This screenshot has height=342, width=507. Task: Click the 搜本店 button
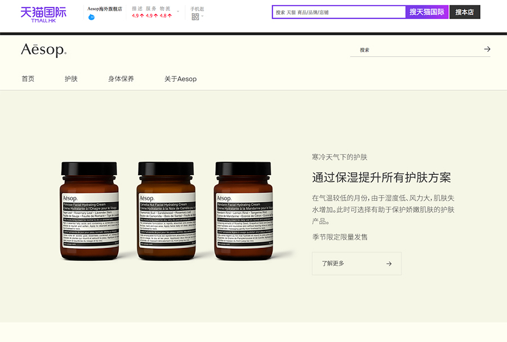click(464, 12)
